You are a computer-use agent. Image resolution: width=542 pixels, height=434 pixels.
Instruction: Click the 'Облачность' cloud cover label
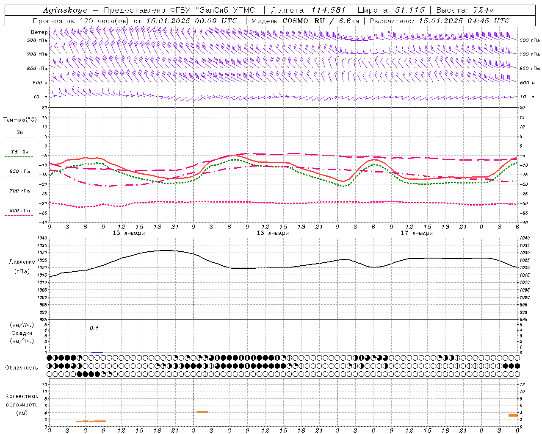22,367
